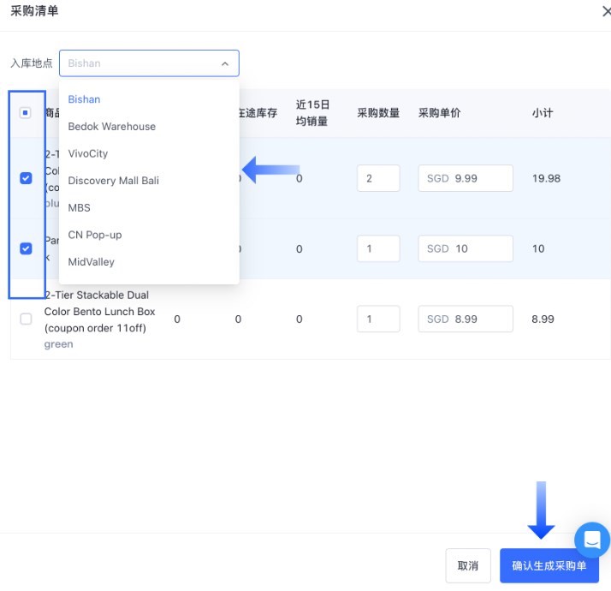Screen dimensions: 611x591
Task: Close the 采购清单 dialog with X icon
Action: pos(606,11)
